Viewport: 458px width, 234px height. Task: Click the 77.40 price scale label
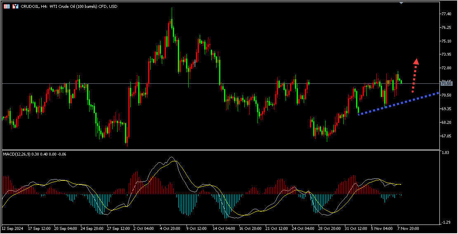pos(446,14)
